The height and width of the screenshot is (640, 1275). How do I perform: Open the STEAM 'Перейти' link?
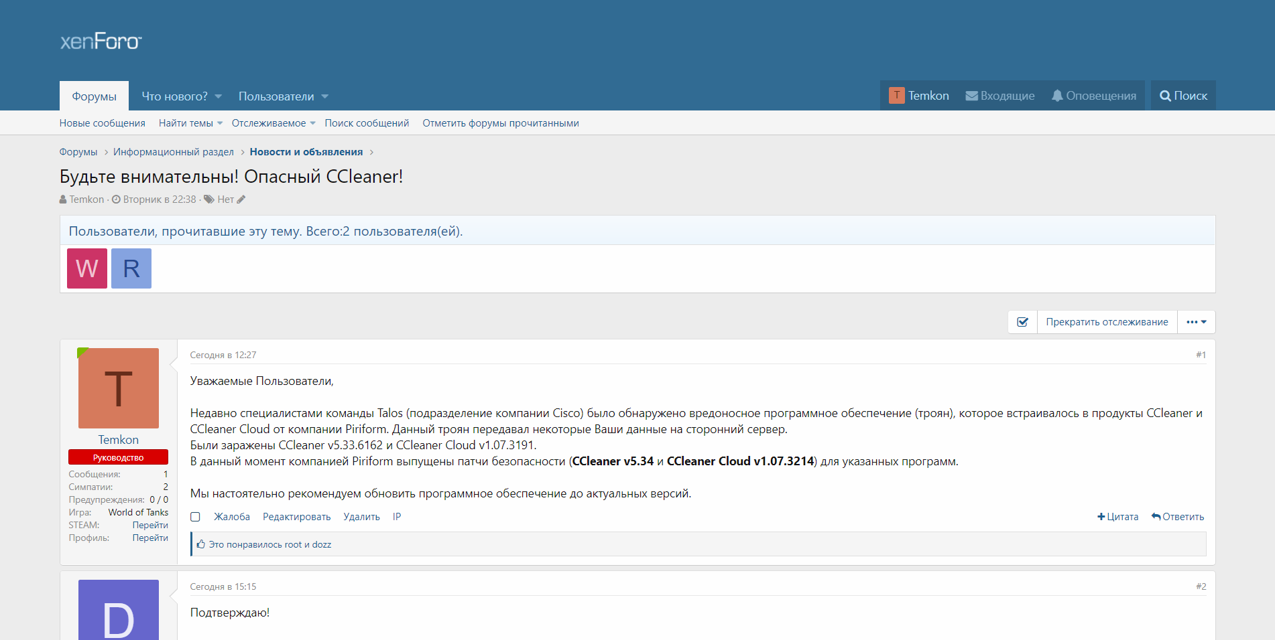tap(150, 526)
